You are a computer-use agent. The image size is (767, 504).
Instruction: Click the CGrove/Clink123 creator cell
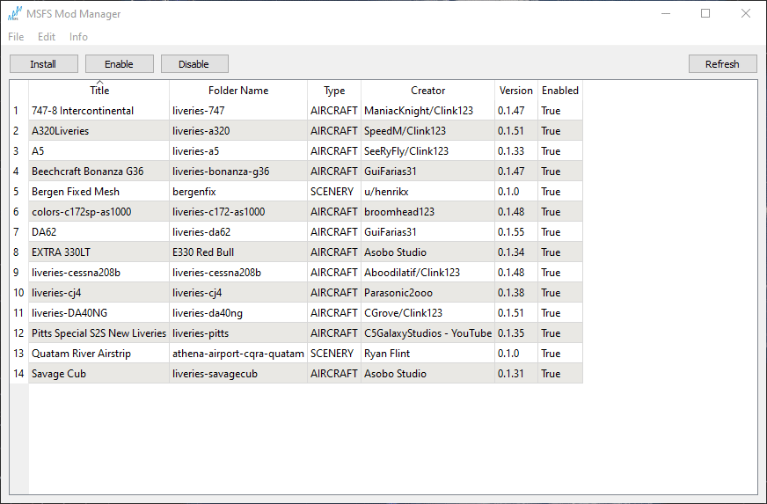tap(428, 312)
